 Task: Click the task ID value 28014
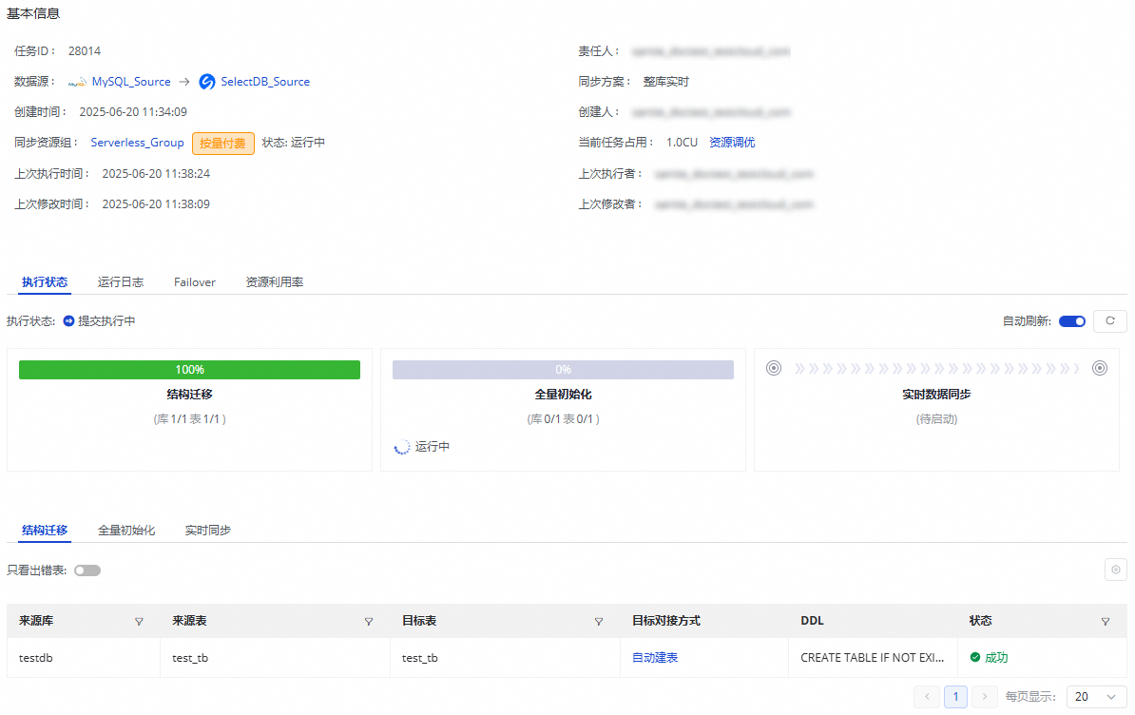pyautogui.click(x=85, y=51)
